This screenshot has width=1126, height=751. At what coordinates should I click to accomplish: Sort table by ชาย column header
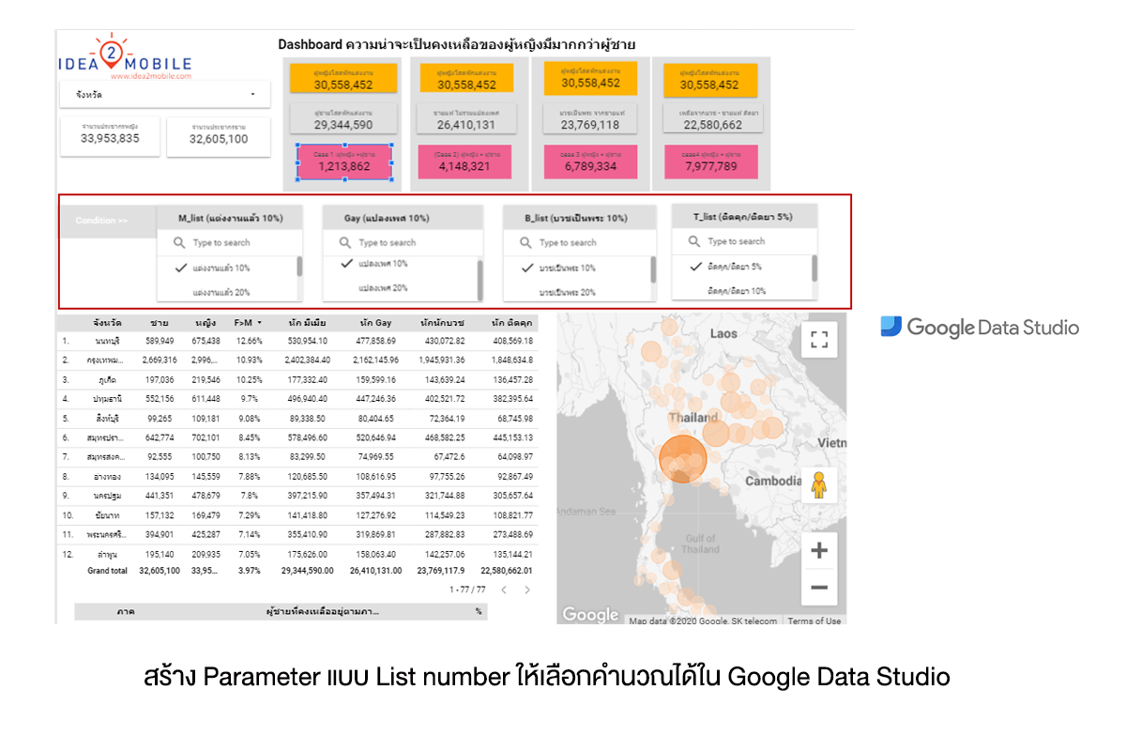[160, 322]
